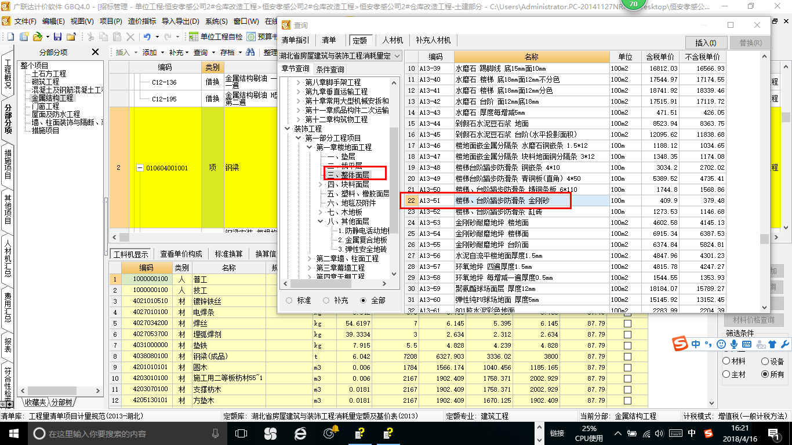Click the 插入(I) button
The width and height of the screenshot is (792, 445).
coord(706,43)
